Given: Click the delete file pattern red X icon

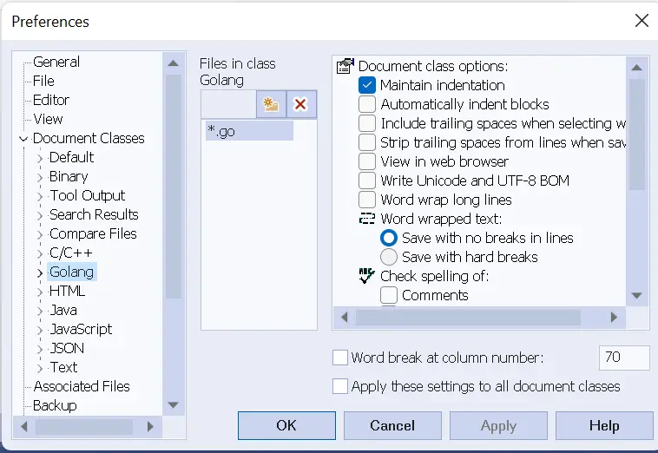Looking at the screenshot, I should tap(300, 104).
